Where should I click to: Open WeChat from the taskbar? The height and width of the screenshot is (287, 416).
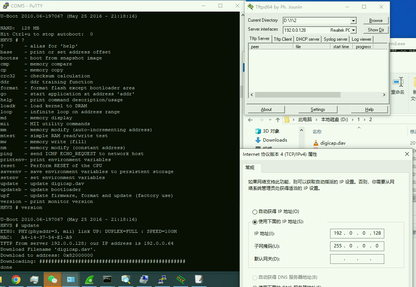tap(53, 280)
